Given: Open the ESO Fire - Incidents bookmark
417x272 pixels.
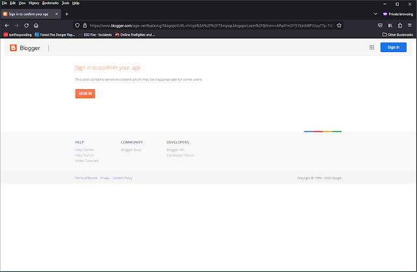Looking at the screenshot, I should [x=95, y=34].
